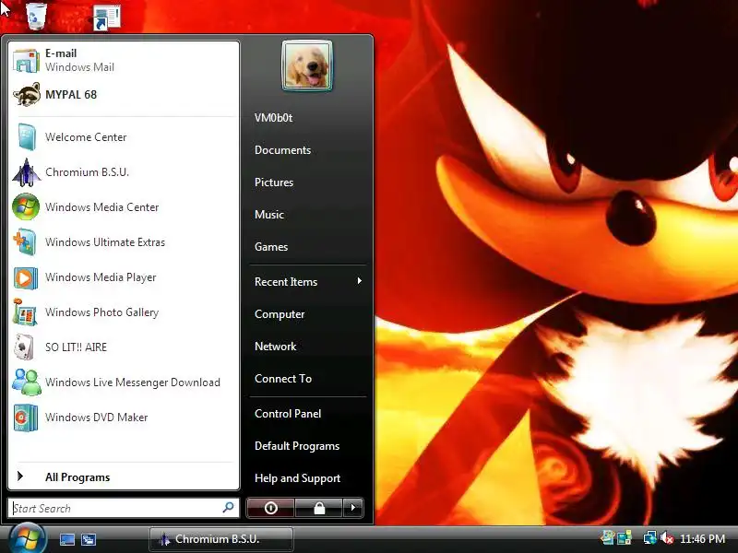
Task: Open VM0b0t user folder
Action: coord(273,118)
